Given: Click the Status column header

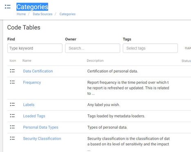Looking at the screenshot, I should 186,61.
